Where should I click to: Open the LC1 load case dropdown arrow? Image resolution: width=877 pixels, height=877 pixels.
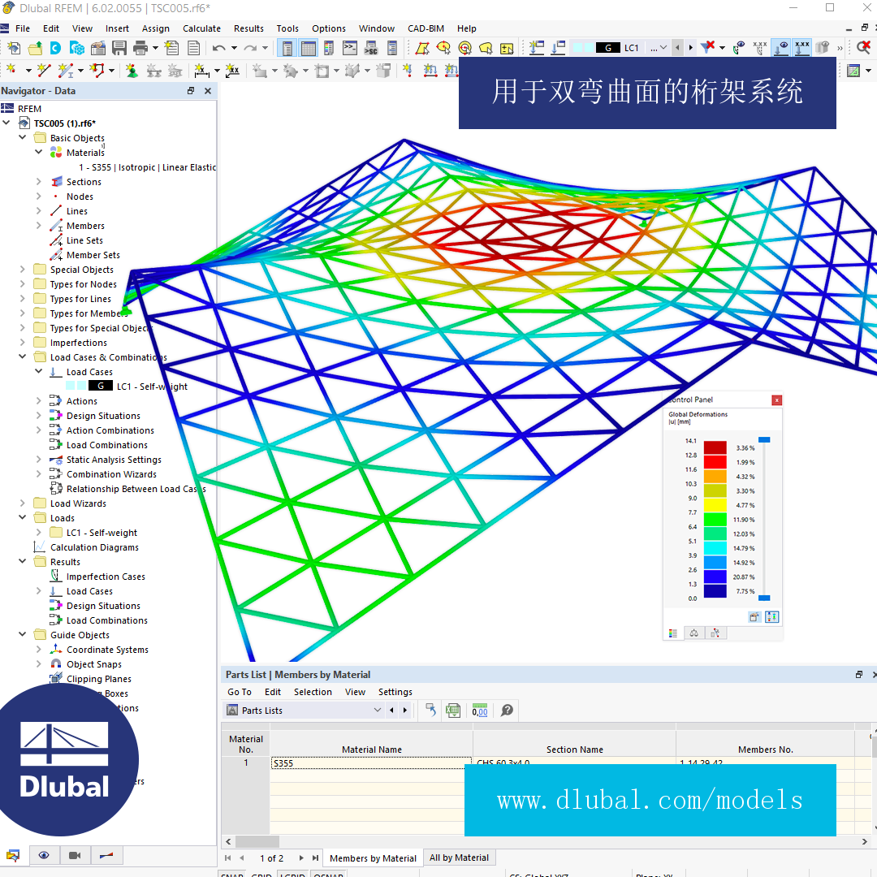pyautogui.click(x=663, y=48)
